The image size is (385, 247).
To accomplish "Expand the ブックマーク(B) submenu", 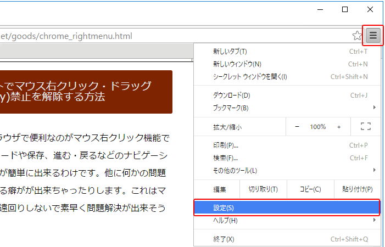I will click(287, 108).
